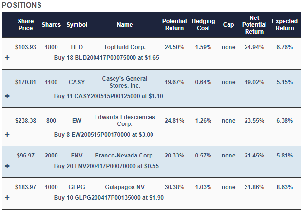Sort by Share Price column header
This screenshot has height=210, width=304.
tap(25, 25)
